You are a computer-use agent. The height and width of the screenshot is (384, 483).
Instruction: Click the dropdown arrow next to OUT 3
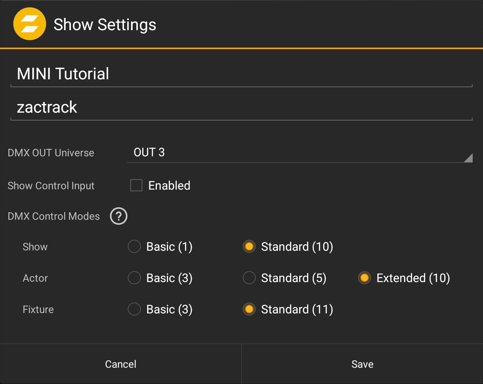pos(469,158)
